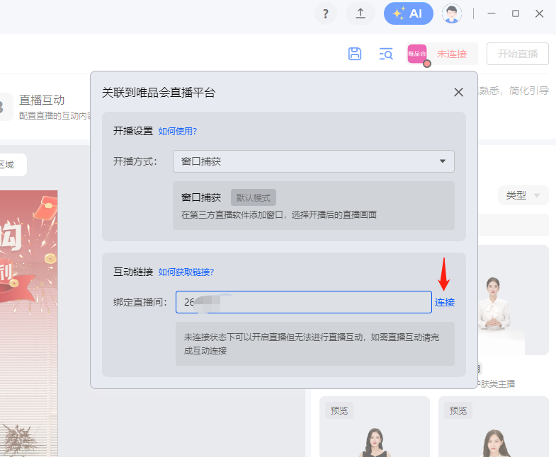Image resolution: width=556 pixels, height=457 pixels.
Task: Click the 开始直播 button
Action: [x=518, y=54]
